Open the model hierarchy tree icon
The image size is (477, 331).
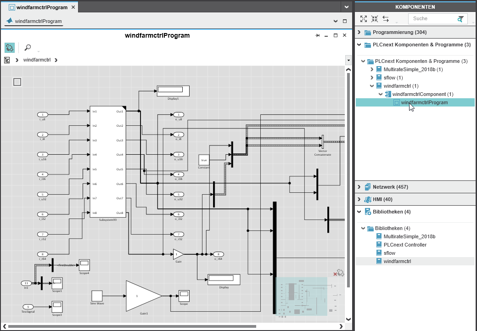pos(7,60)
